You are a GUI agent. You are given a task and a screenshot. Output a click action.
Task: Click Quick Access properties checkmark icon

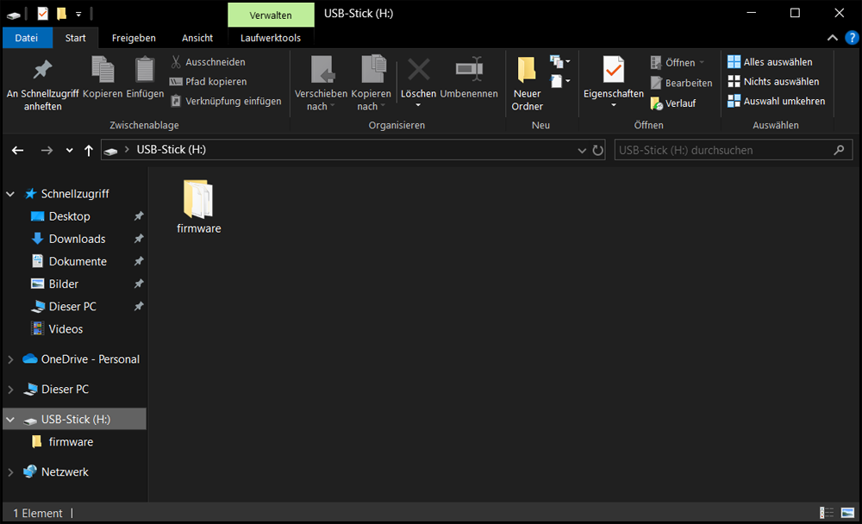point(43,14)
